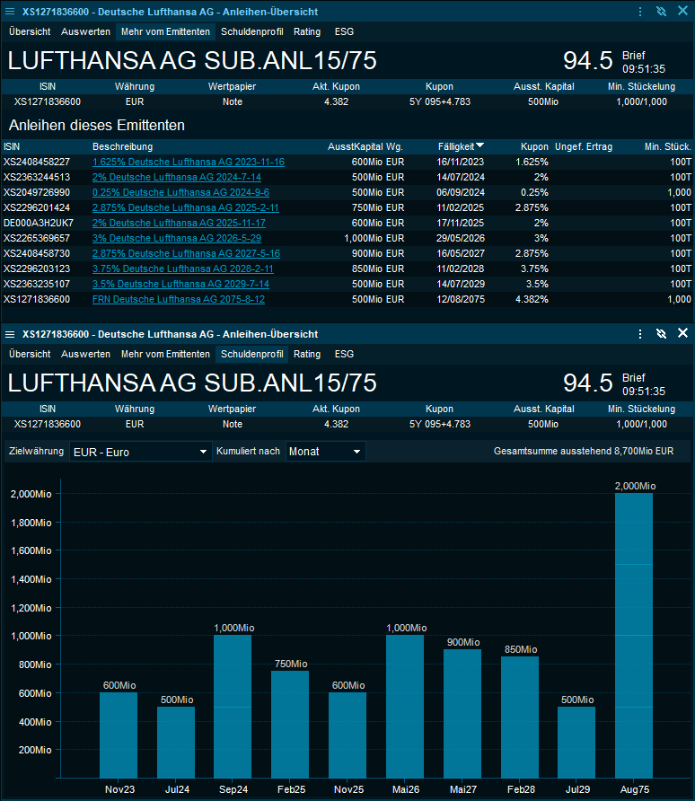Open the Auswerten tab in the top window

(85, 31)
